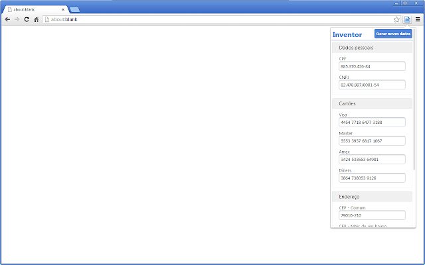
Task: Open the Chrome hamburger menu
Action: point(418,19)
